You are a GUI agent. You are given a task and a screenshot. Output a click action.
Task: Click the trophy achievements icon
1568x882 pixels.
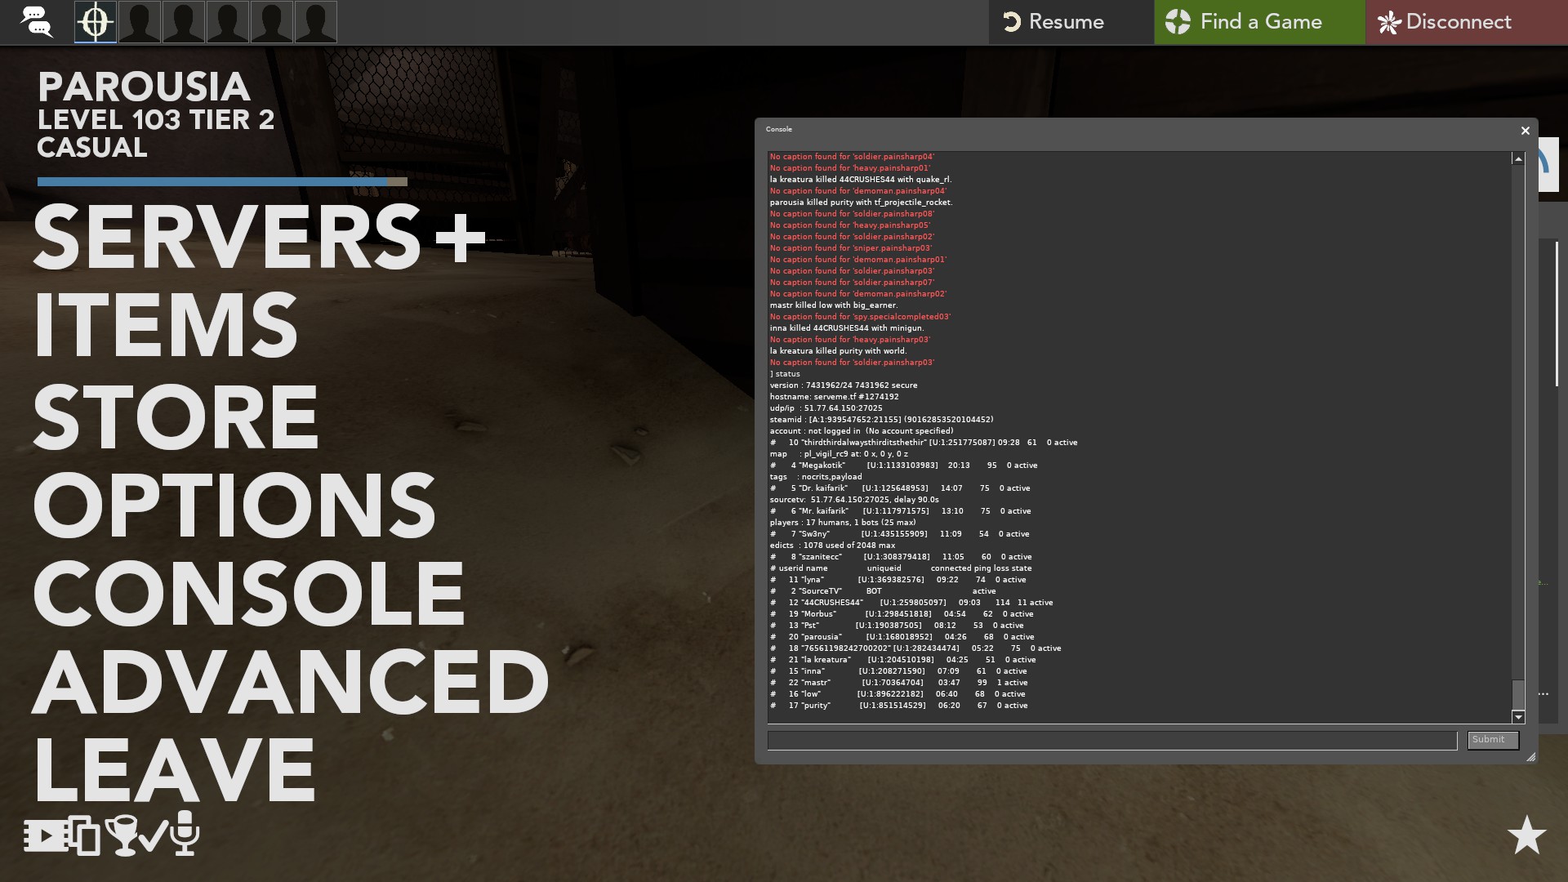pos(122,835)
